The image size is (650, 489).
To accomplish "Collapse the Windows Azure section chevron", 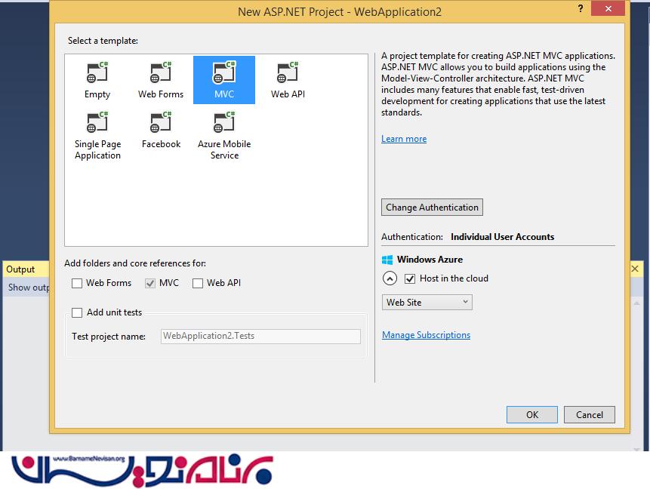I will [x=390, y=278].
